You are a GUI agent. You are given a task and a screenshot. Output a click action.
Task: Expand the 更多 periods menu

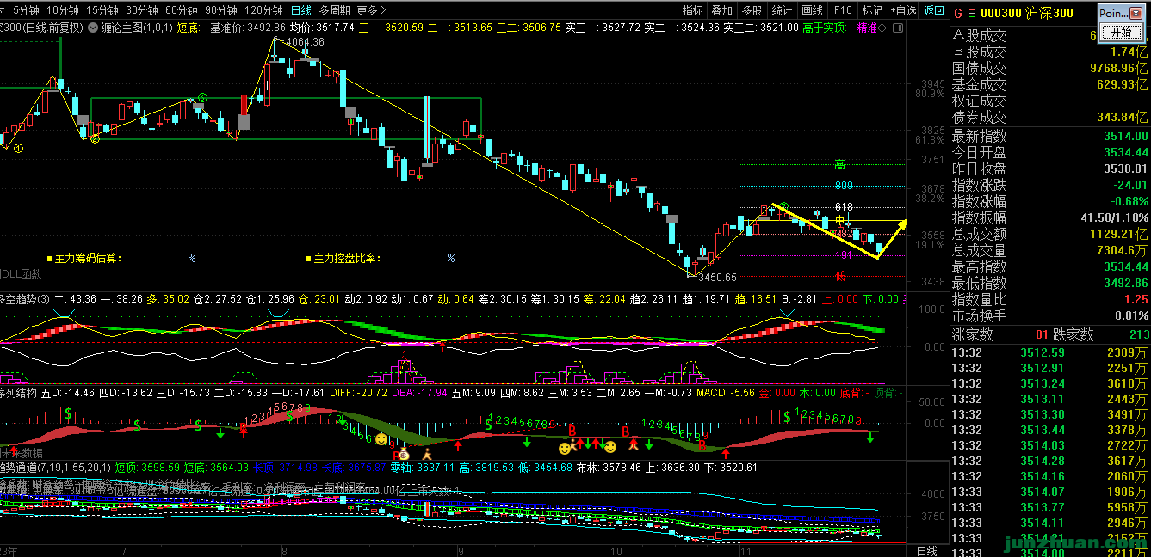[x=370, y=10]
